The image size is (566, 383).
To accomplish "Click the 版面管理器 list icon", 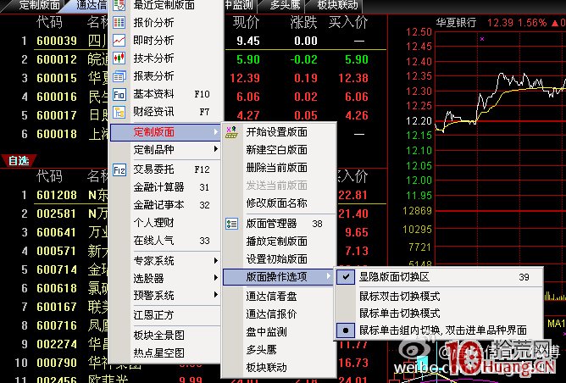I will coord(232,224).
